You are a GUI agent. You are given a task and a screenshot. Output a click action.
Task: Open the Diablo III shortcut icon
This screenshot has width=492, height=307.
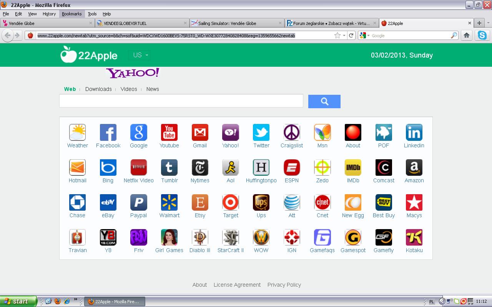pyautogui.click(x=200, y=237)
